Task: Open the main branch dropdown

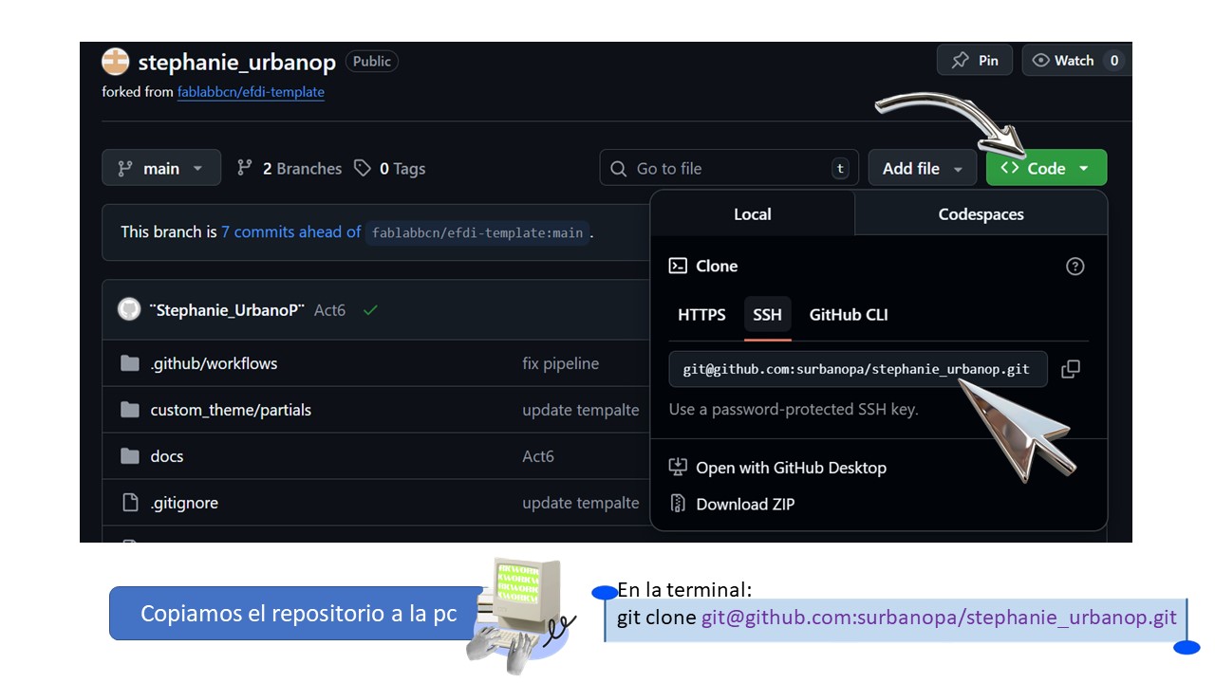Action: coord(161,168)
